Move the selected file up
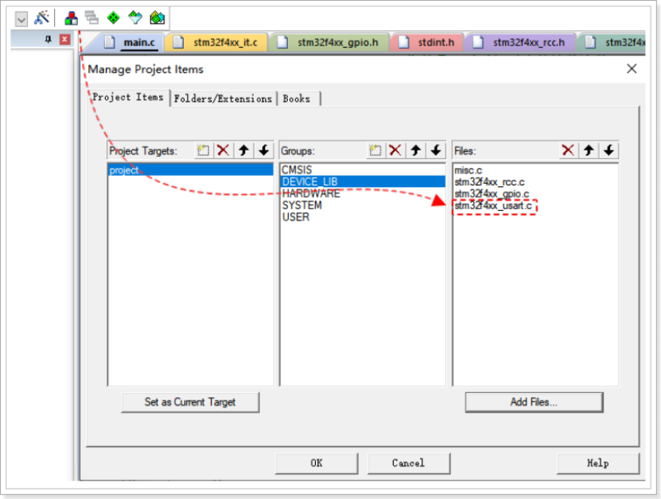This screenshot has height=499, width=661. [589, 150]
